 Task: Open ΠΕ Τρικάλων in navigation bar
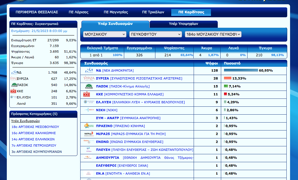153,12
